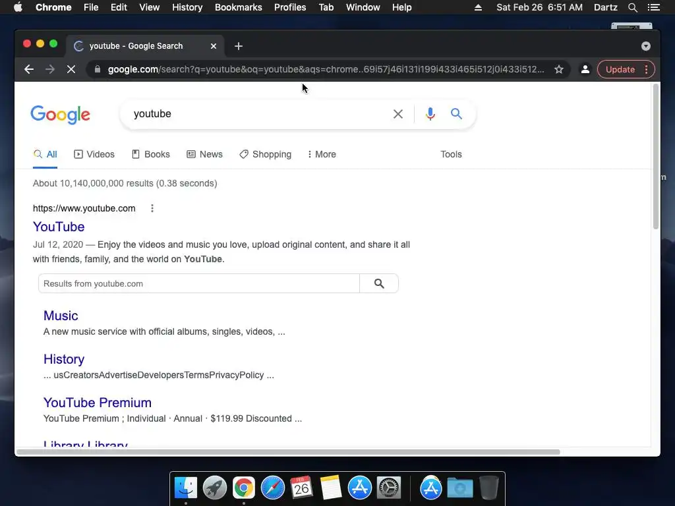
Task: Bookmark this page with the star icon
Action: [x=559, y=69]
